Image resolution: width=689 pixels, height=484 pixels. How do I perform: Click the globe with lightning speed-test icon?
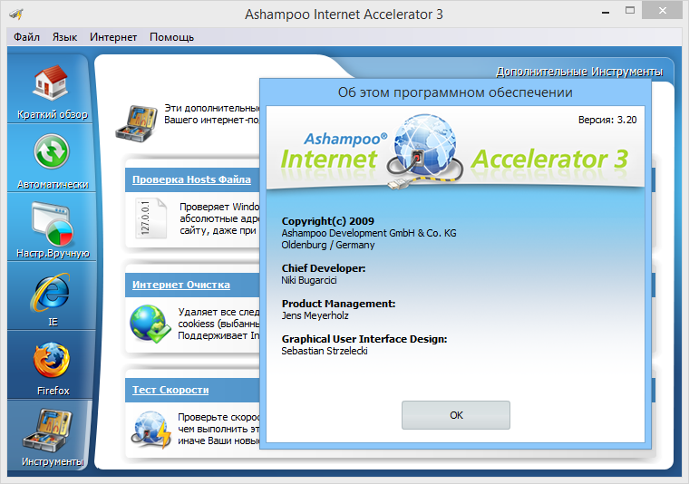click(151, 430)
